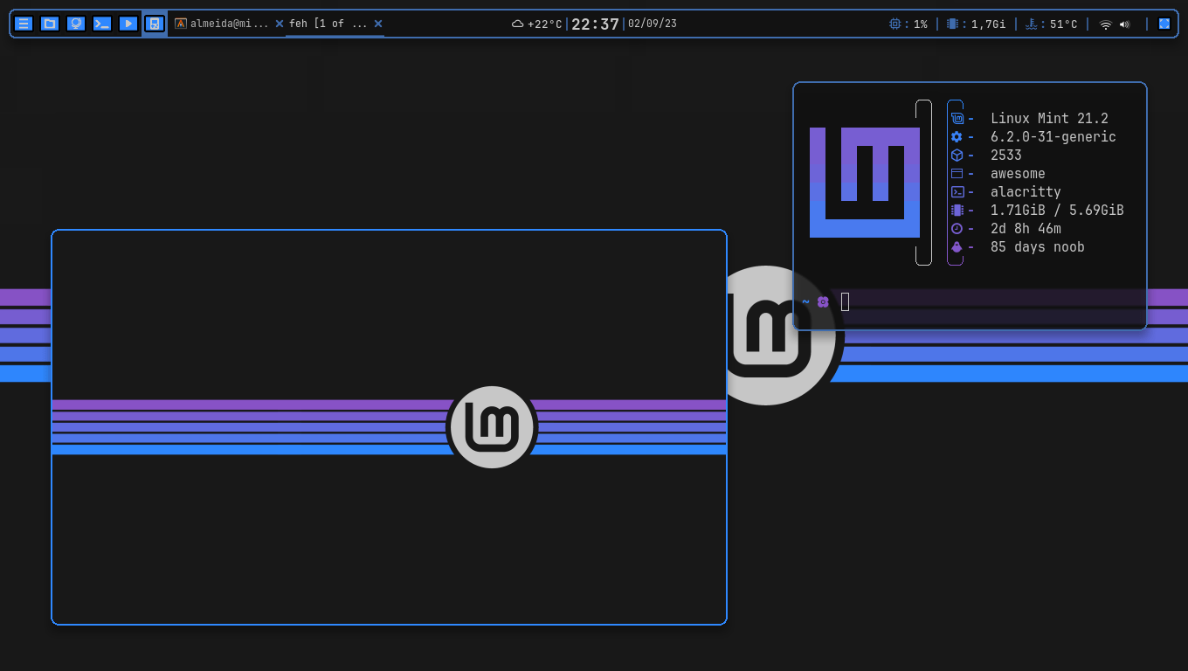This screenshot has height=671, width=1188.
Task: Switch to the media play tag
Action: click(128, 24)
